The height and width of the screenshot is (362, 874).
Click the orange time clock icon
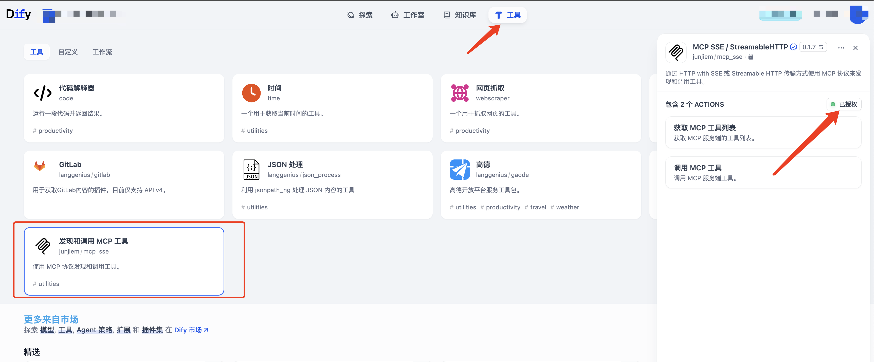pyautogui.click(x=251, y=93)
